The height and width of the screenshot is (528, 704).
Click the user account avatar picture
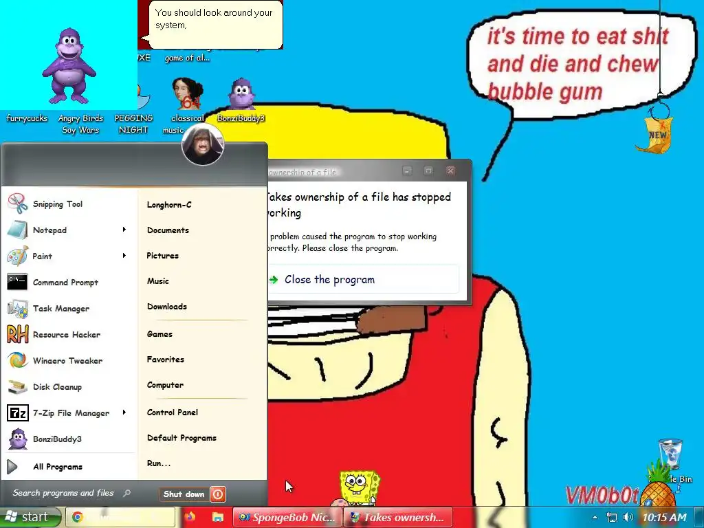pyautogui.click(x=203, y=144)
